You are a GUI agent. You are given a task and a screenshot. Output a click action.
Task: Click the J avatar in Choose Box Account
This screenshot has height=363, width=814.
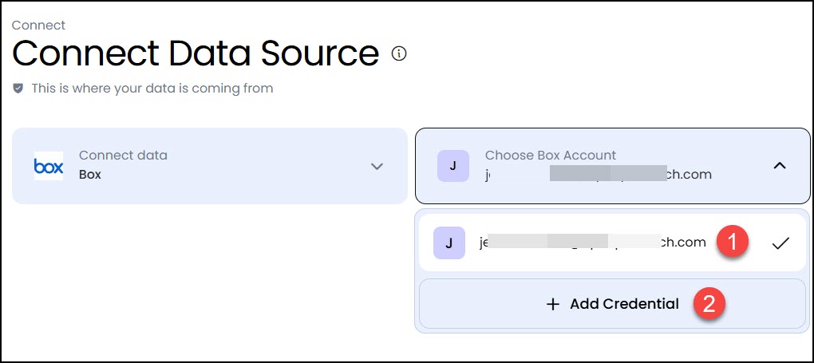453,166
